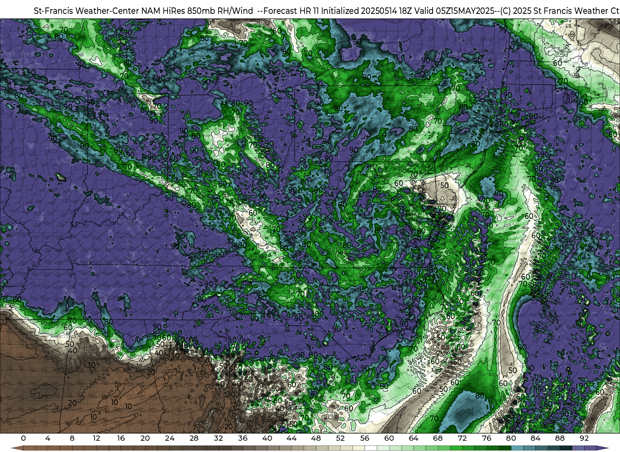The height and width of the screenshot is (452, 620).
Task: Click the colorbar tick label "4"
Action: (x=48, y=438)
